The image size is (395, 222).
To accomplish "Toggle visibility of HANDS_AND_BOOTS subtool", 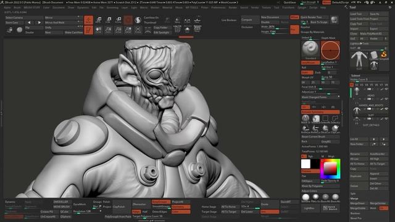I will (386, 99).
